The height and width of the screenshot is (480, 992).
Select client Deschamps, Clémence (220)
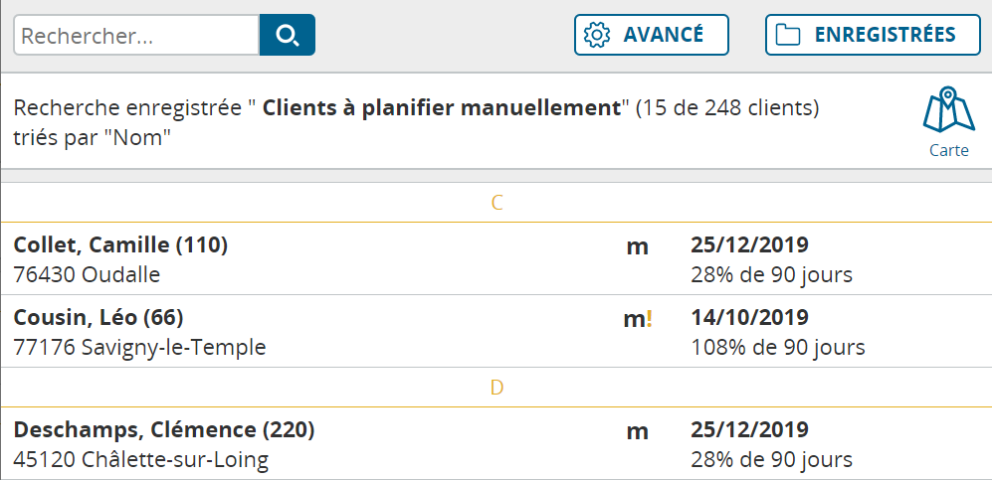coord(496,444)
